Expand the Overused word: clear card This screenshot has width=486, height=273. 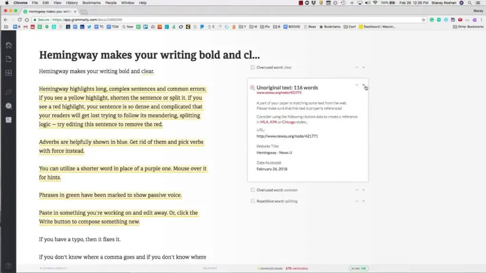357,67
